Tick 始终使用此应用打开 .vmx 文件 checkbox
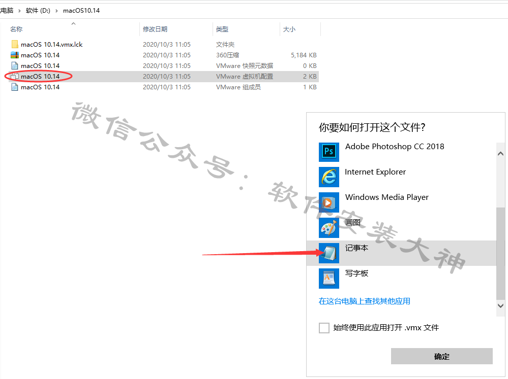Screen dimensions: 508x379 (324, 328)
